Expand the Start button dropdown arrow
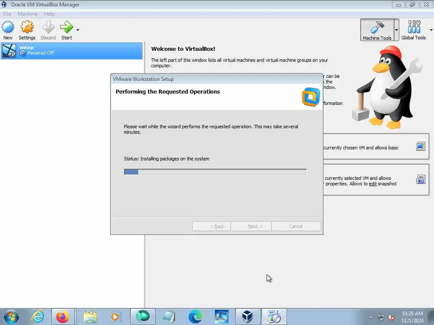434x325 pixels. coord(78,30)
